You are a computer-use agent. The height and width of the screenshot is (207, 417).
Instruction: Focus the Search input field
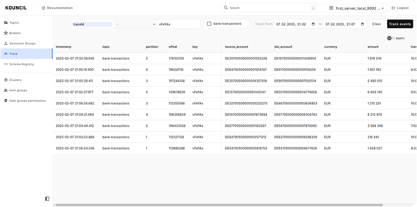[x=269, y=8]
